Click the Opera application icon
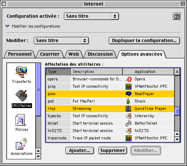The height and width of the screenshot is (166, 187). coord(129,79)
